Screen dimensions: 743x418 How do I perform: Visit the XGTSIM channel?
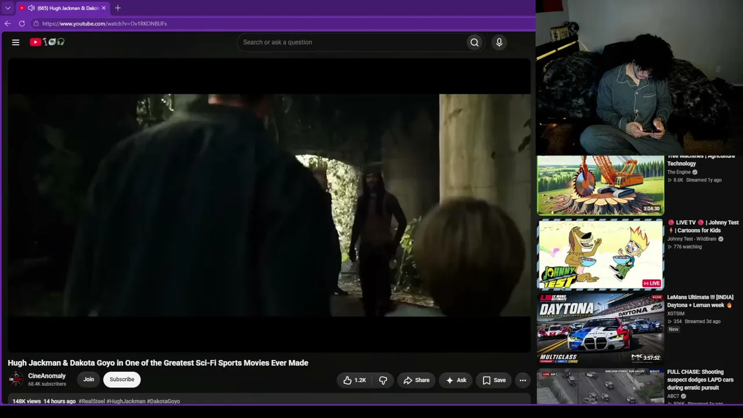coord(676,314)
